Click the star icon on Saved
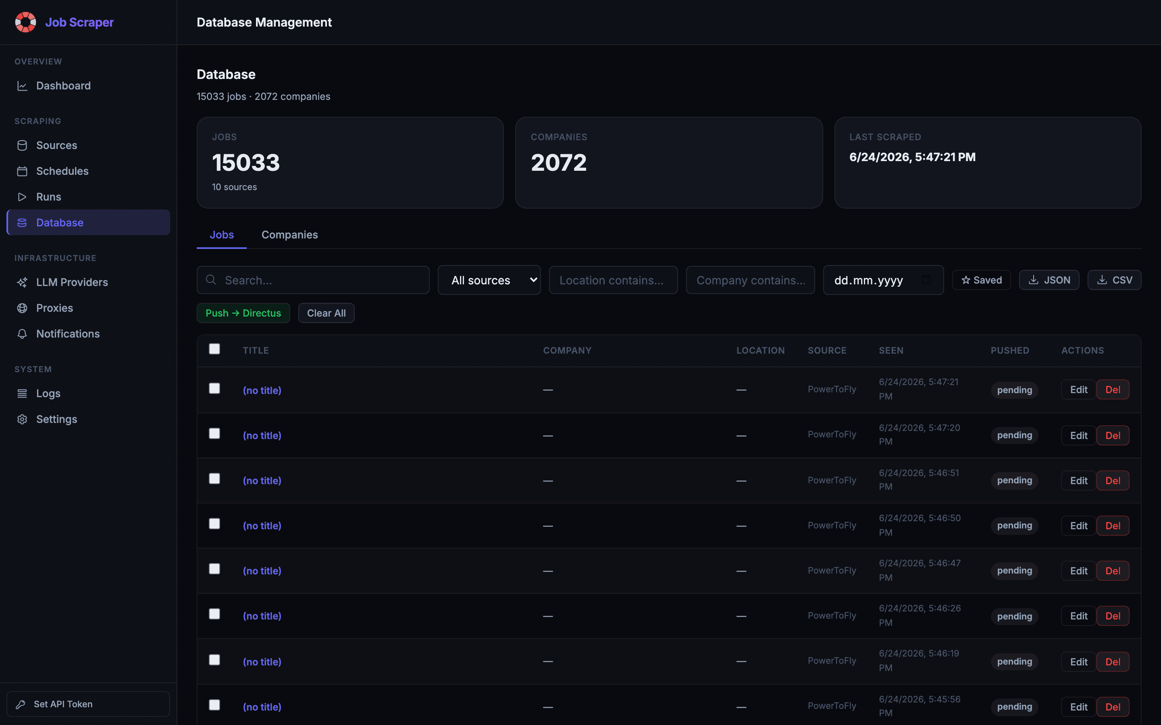This screenshot has height=725, width=1161. (966, 280)
